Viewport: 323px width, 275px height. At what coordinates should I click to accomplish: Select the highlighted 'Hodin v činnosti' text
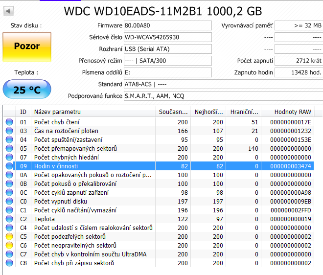[56, 166]
